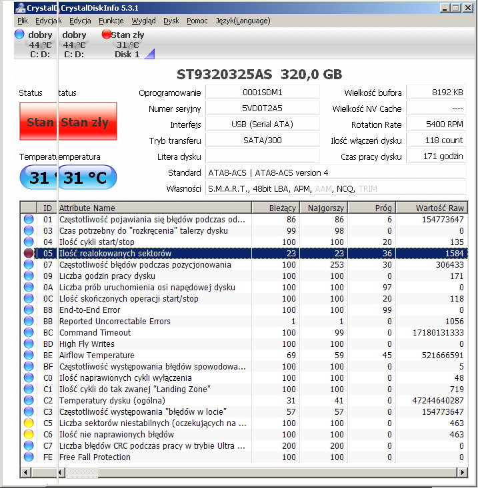Click the empty Litera dysku field

pyautogui.click(x=263, y=156)
